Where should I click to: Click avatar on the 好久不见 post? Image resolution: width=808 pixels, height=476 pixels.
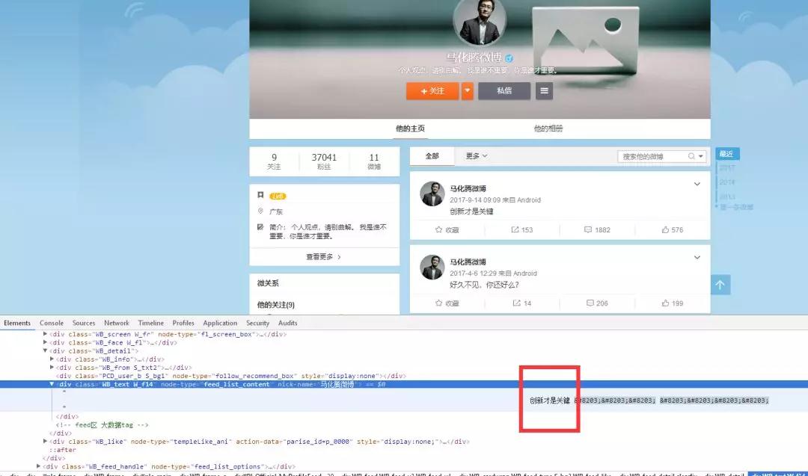point(432,267)
